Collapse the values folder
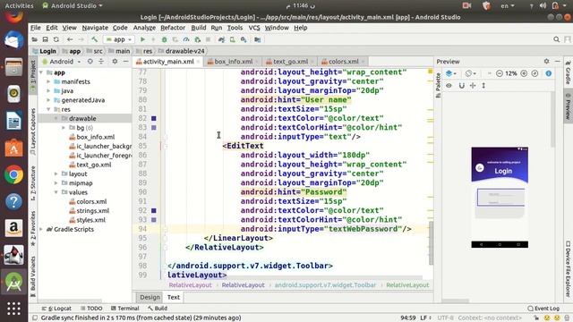Image resolution: width=573 pixels, height=322 pixels. point(56,192)
